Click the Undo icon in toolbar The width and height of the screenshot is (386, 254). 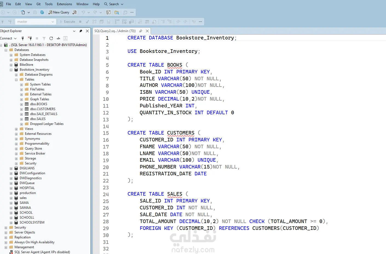(83, 12)
